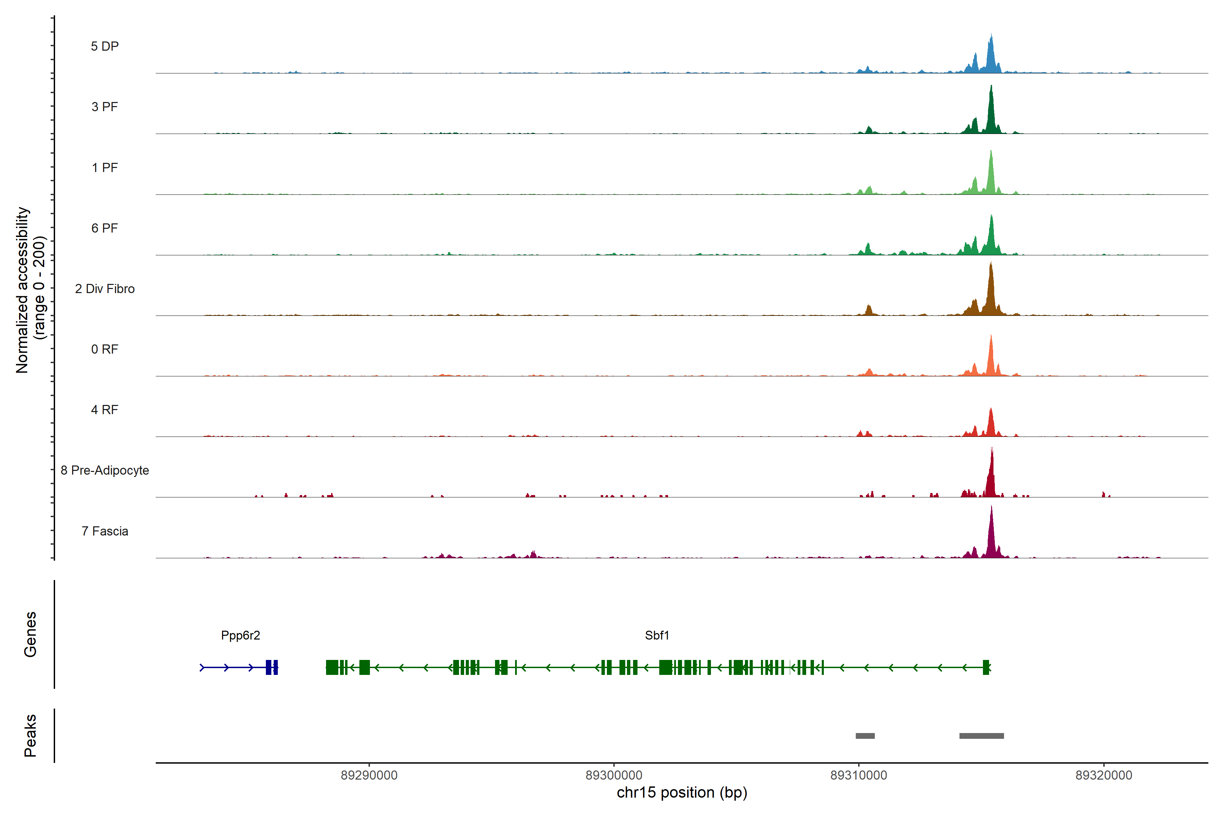Click the 0 RF track label

[105, 349]
